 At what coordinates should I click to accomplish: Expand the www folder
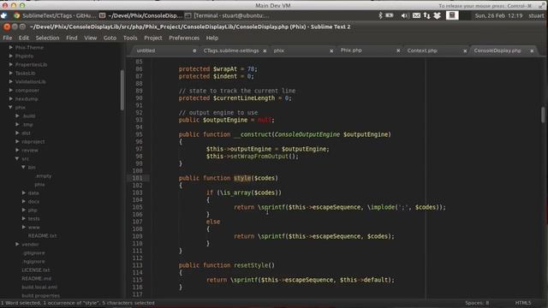coord(24,227)
